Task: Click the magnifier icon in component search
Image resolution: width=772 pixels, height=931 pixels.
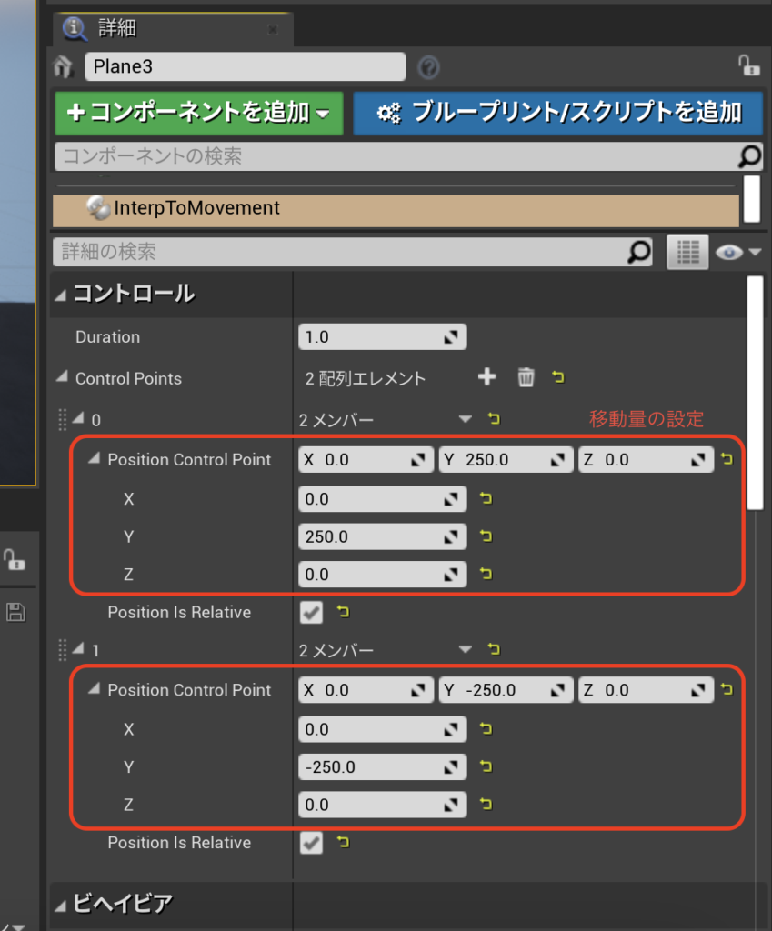Action: pos(748,156)
